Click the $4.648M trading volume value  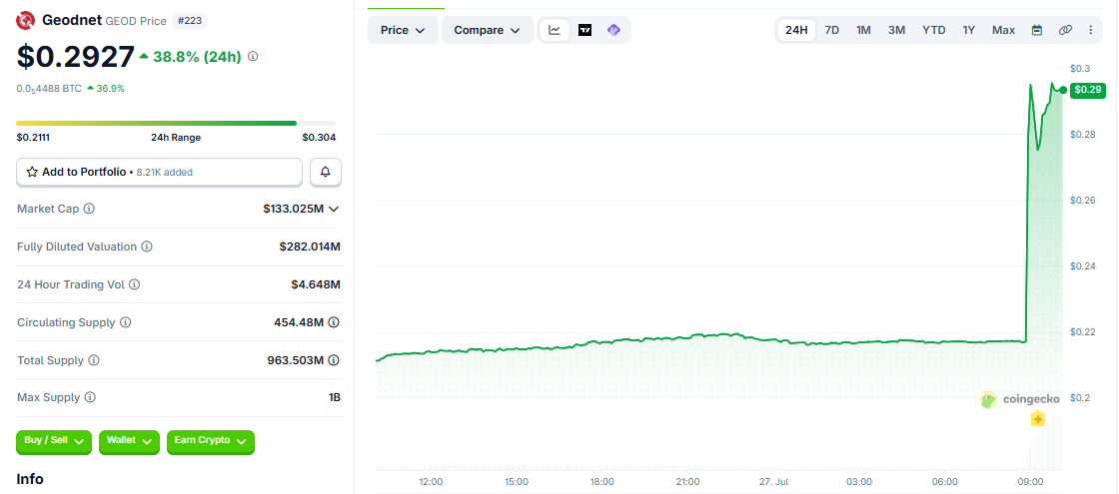316,284
